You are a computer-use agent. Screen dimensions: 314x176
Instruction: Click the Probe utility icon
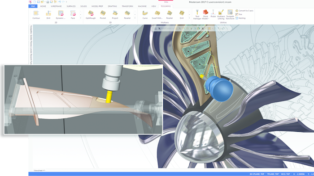click(213, 13)
